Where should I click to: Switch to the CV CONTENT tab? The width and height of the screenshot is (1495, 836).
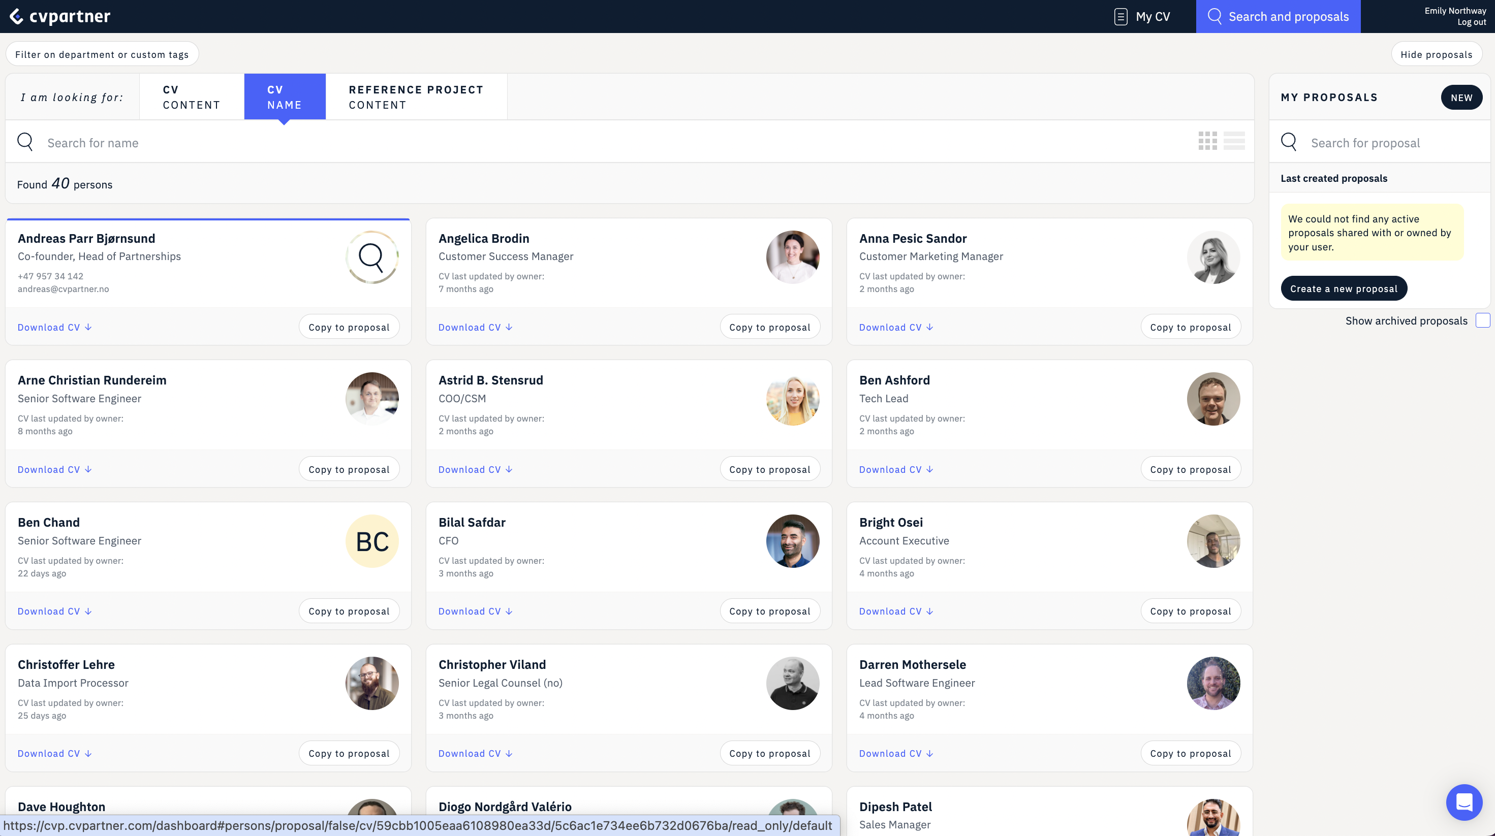coord(191,97)
